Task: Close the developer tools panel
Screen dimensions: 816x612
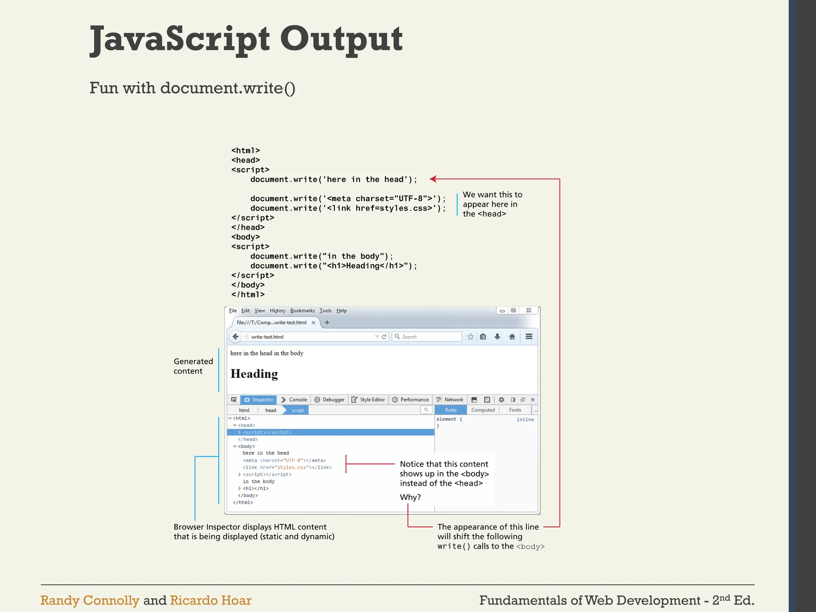Action: coord(533,400)
